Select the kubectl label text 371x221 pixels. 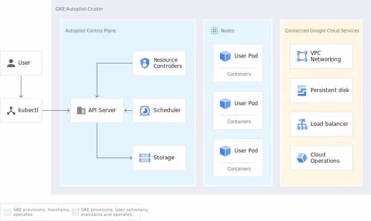pos(28,110)
